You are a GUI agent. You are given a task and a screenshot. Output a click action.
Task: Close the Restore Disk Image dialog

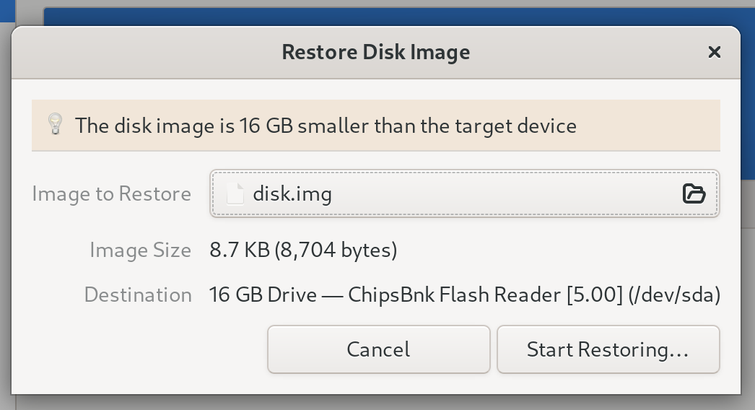coord(715,52)
